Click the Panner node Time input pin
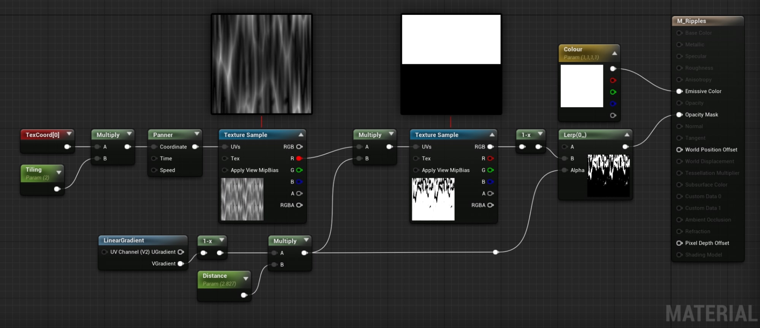760x328 pixels. [154, 158]
